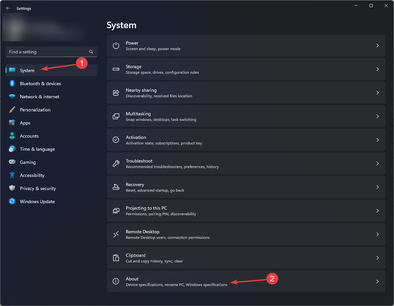Click the Power button icon
The width and height of the screenshot is (394, 306).
[x=116, y=46]
